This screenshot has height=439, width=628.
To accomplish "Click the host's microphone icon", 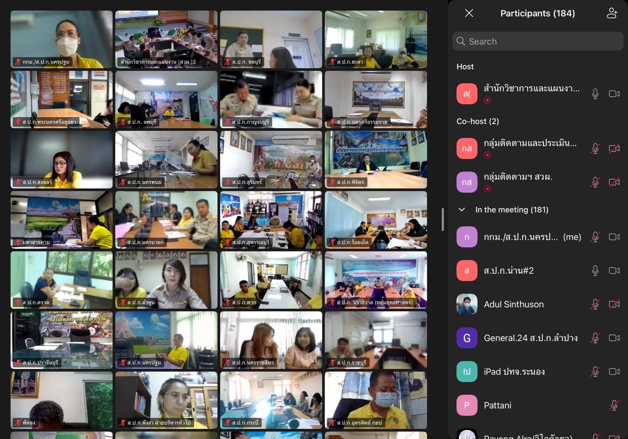I will click(x=595, y=94).
